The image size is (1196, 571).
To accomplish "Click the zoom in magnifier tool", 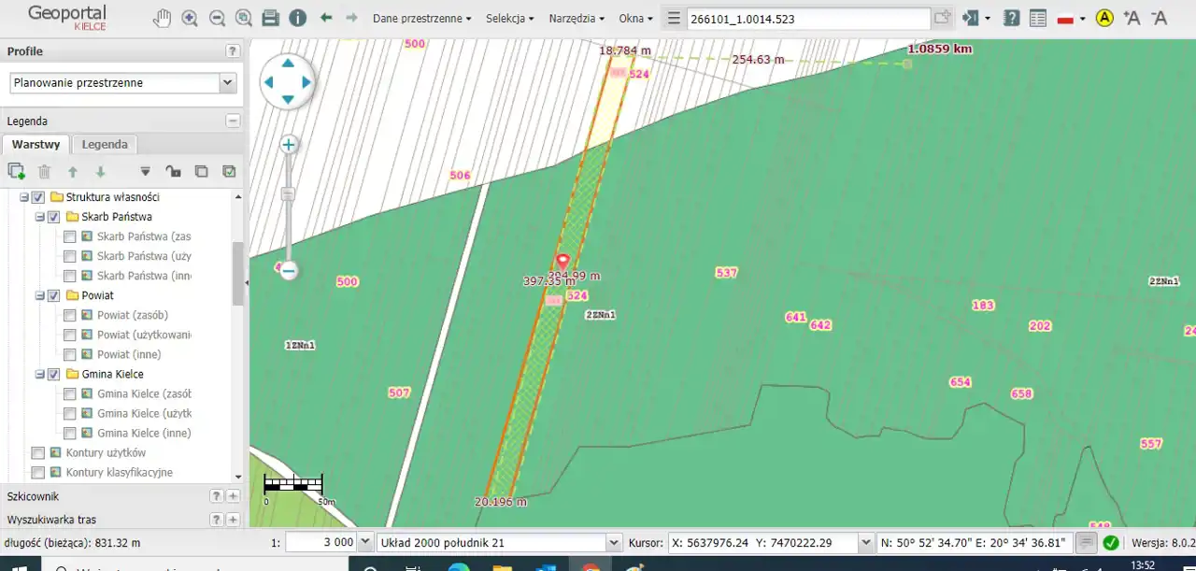I will pyautogui.click(x=190, y=18).
